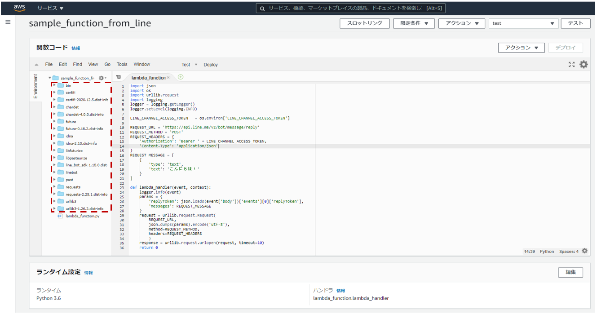Open the test event combo box

click(x=524, y=23)
